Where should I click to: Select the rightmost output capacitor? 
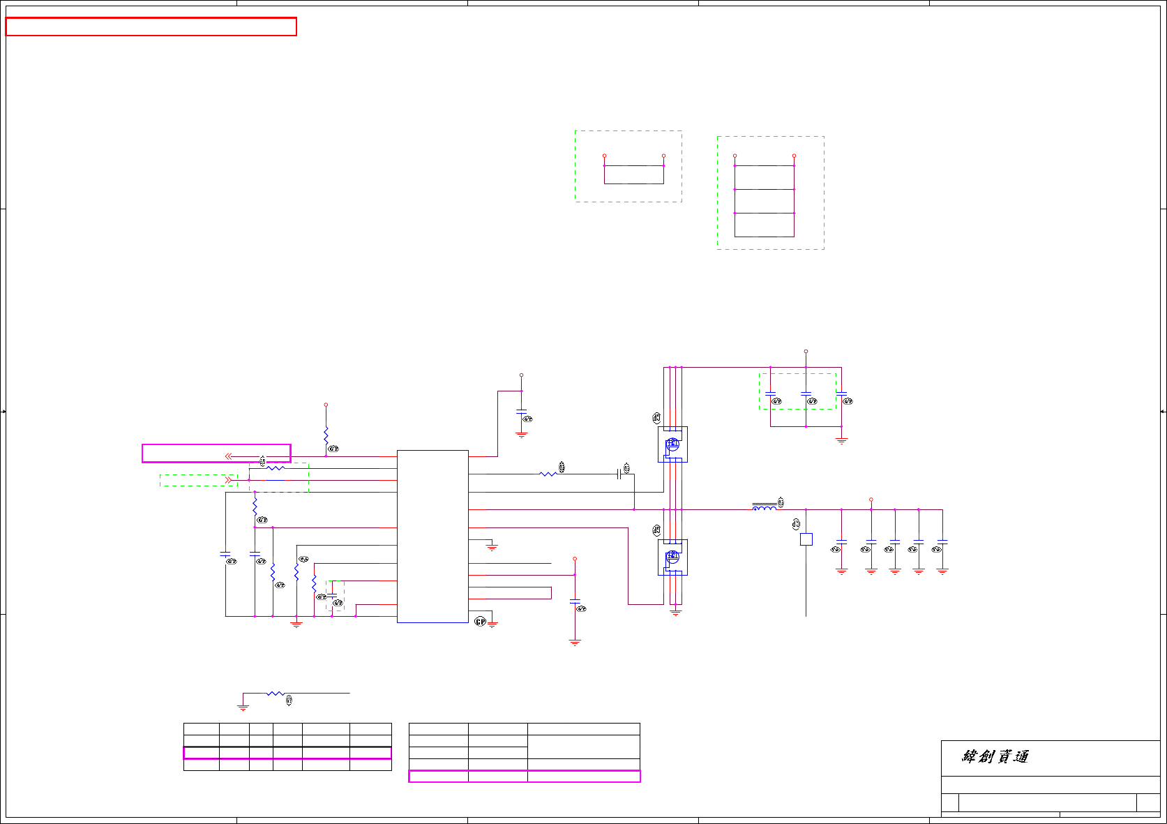coord(942,541)
